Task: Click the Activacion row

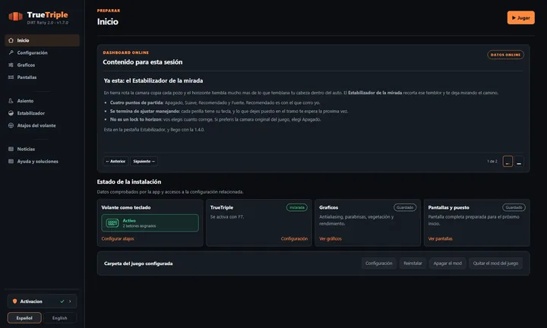Action: (43, 301)
